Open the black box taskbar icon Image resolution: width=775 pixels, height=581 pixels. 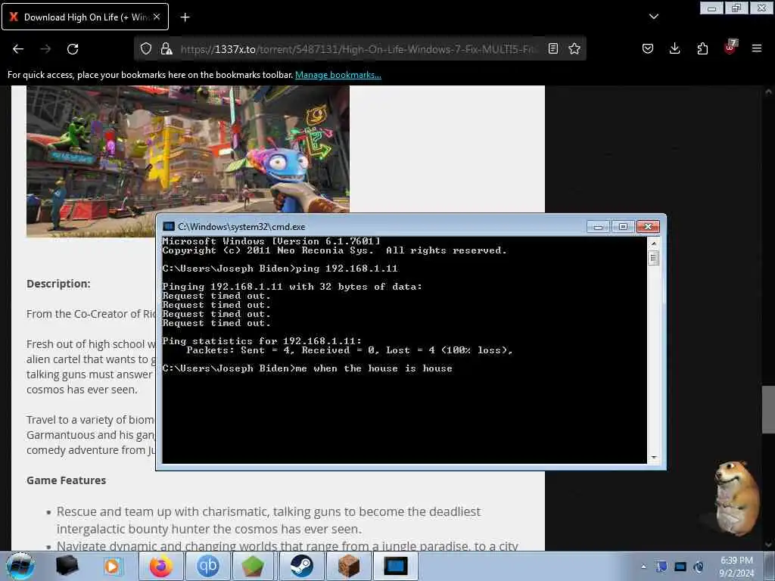(x=67, y=566)
